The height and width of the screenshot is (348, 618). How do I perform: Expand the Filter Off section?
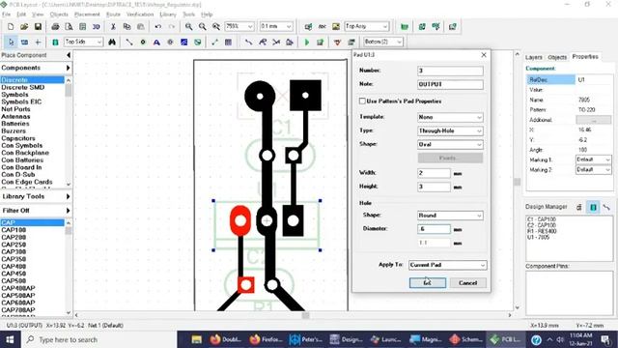36,211
